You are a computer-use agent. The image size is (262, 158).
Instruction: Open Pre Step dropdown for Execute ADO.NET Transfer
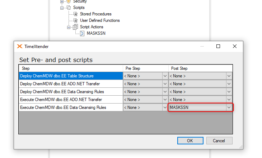pyautogui.click(x=165, y=100)
